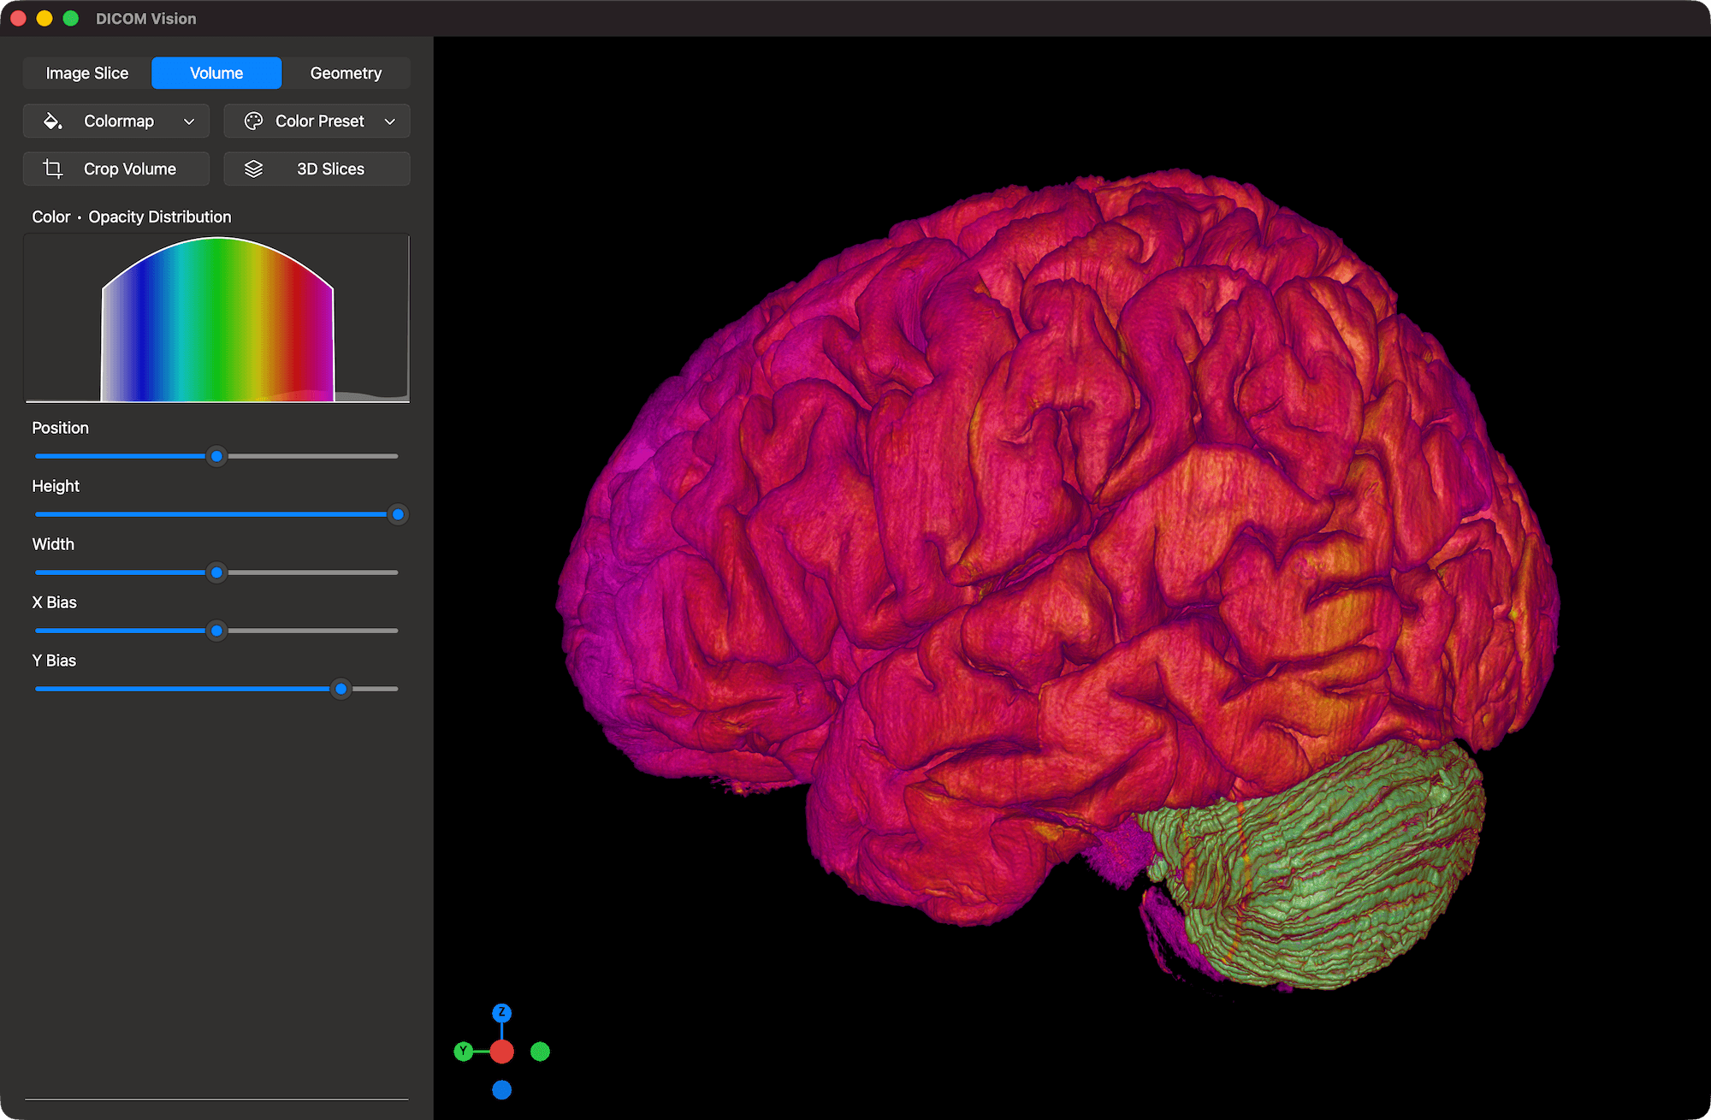Toggle fullscreen with the green traffic light
Image resolution: width=1711 pixels, height=1120 pixels.
point(71,18)
